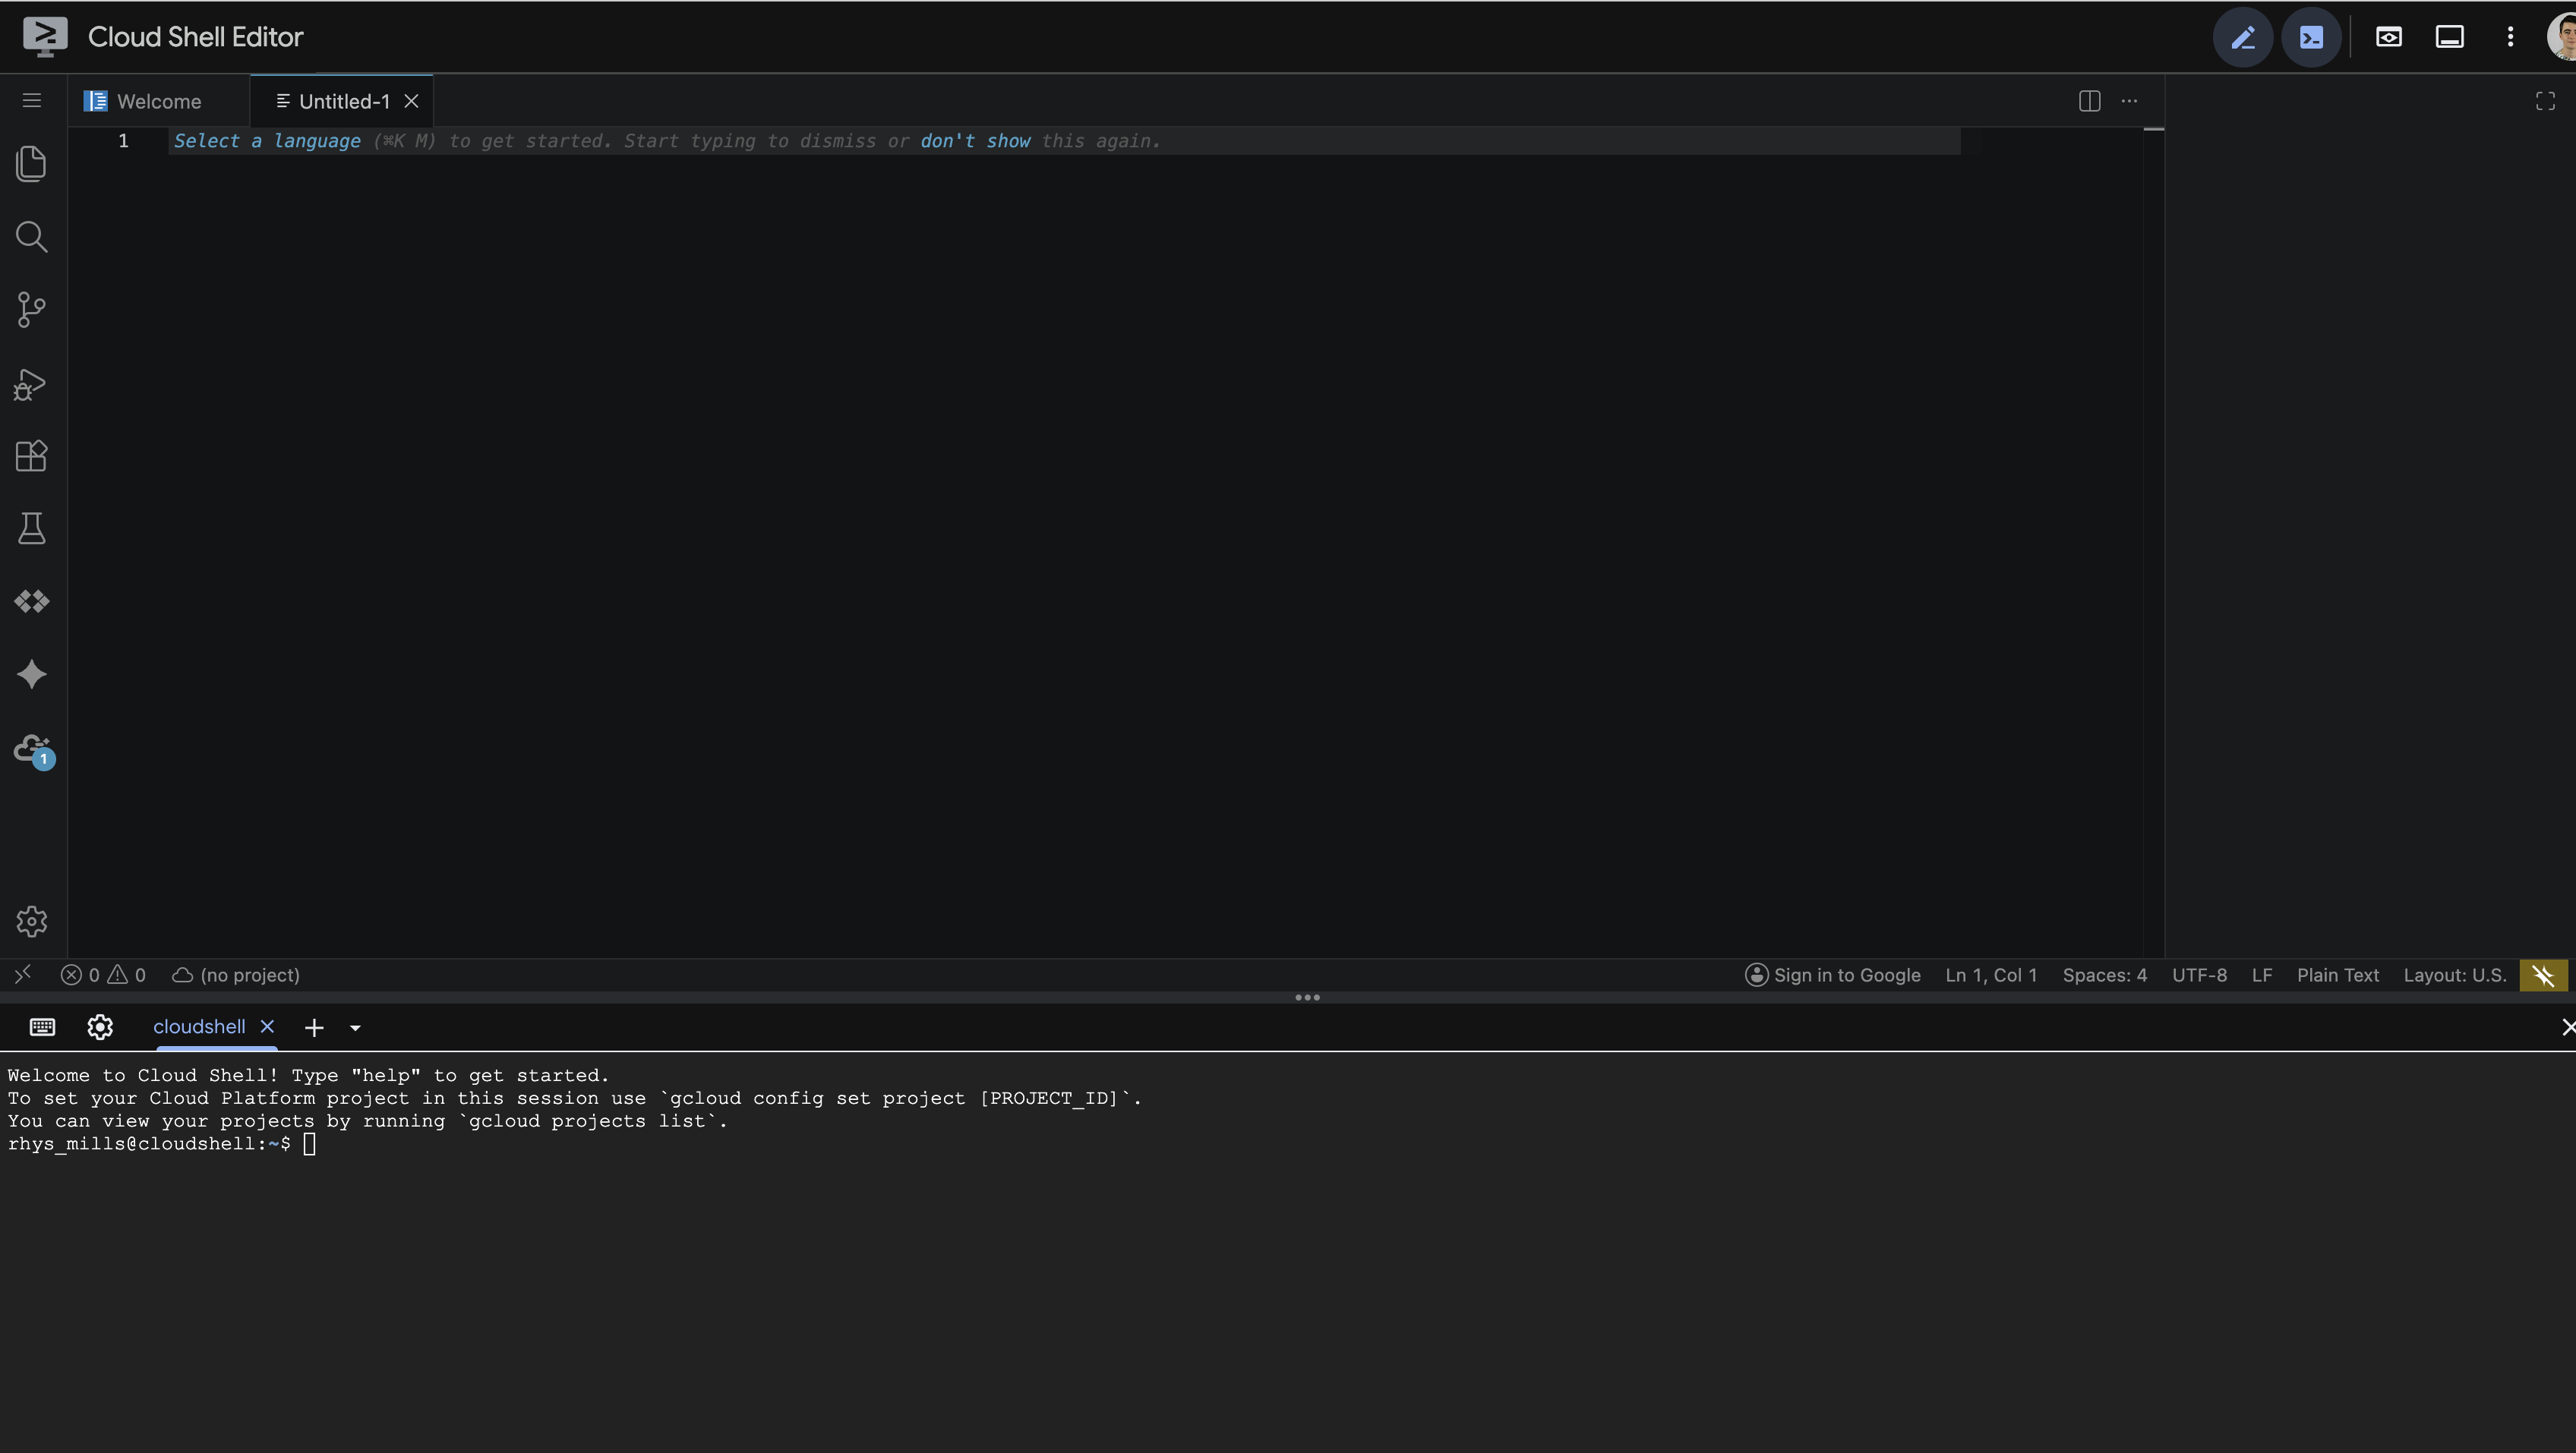This screenshot has height=1453, width=2576.
Task: Click the Layout: U.S. status item
Action: pos(2455,975)
